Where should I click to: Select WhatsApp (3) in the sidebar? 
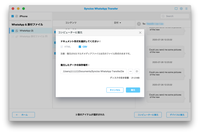pos(31,31)
